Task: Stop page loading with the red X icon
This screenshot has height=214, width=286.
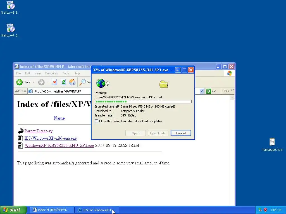Action: (x=54, y=82)
